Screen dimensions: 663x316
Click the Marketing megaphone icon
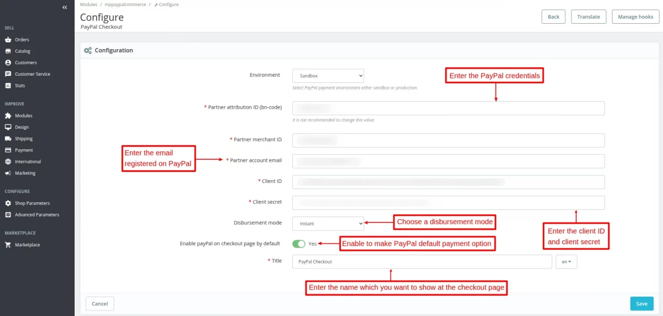click(8, 173)
